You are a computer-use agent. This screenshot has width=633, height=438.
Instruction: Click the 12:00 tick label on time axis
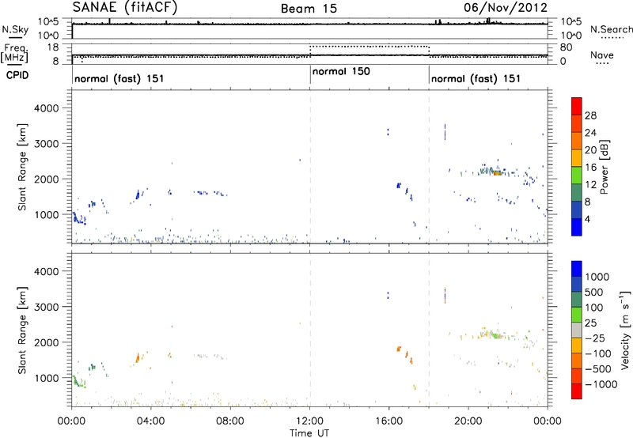click(309, 421)
